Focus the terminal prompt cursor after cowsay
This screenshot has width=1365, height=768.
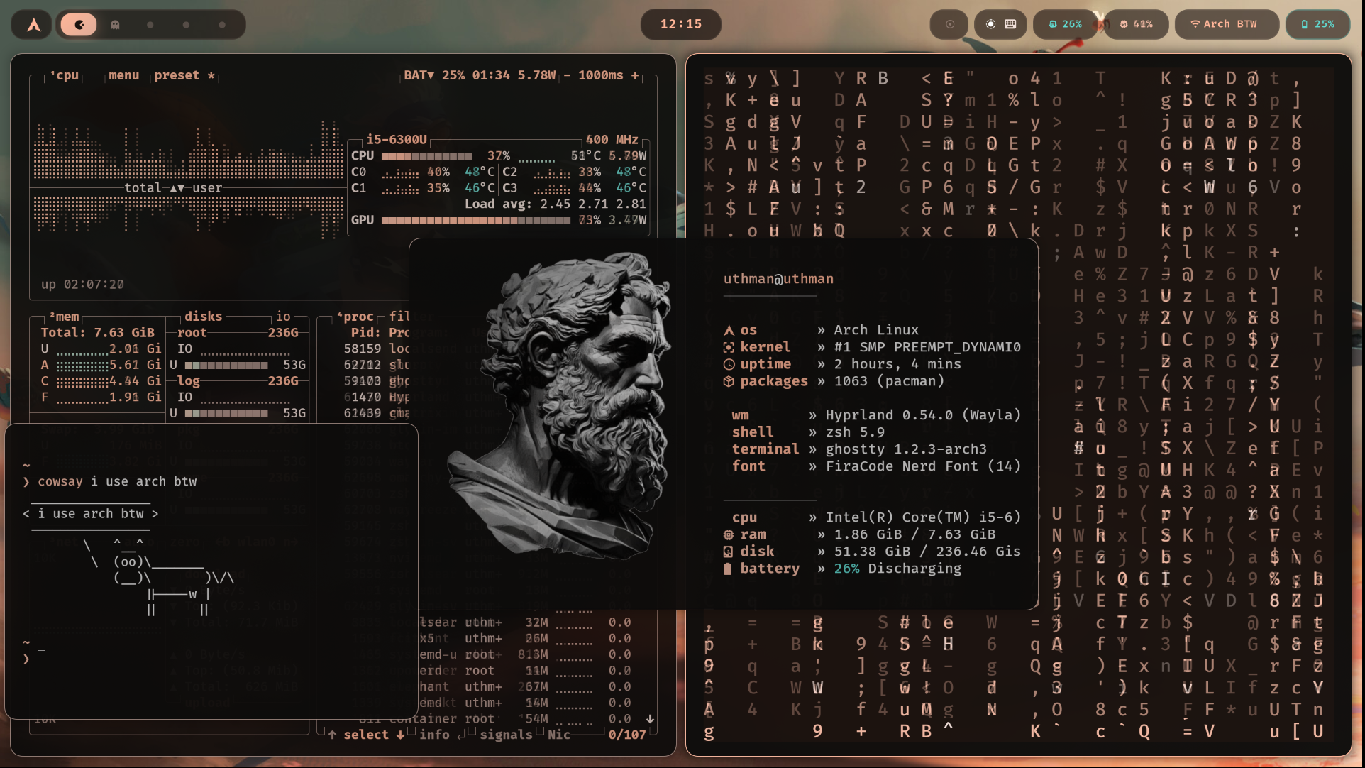tap(41, 659)
